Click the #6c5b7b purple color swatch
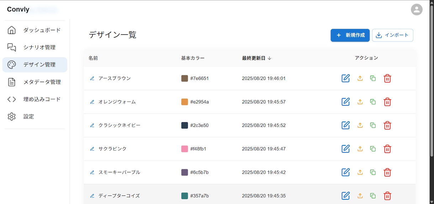 pos(185,172)
